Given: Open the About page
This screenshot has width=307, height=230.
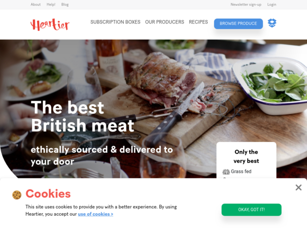Looking at the screenshot, I should [35, 5].
